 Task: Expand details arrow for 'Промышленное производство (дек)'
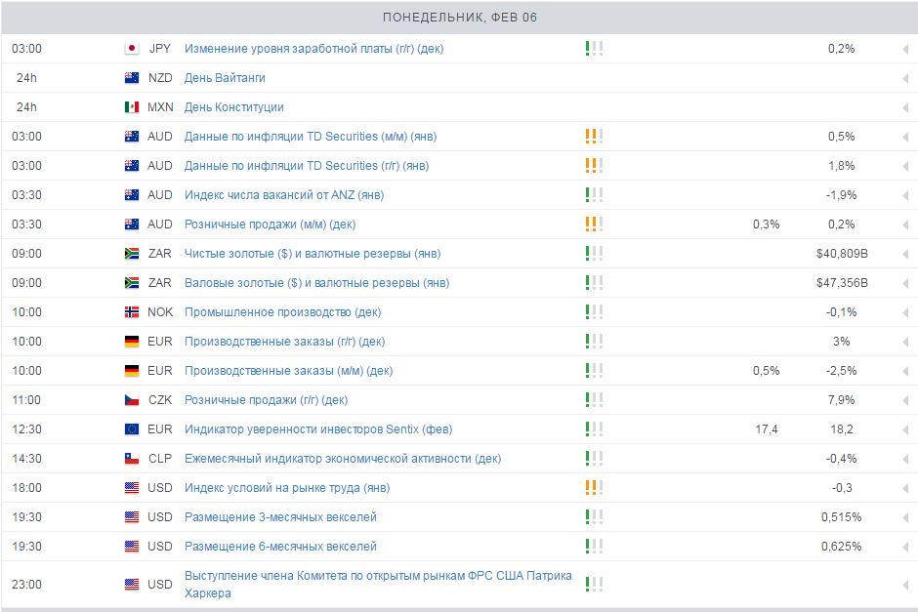tap(905, 313)
